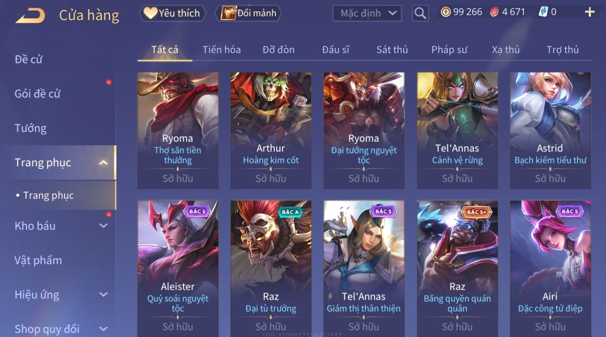This screenshot has width=606, height=337.
Task: Open Đổi mảnh shard exchange
Action: click(x=248, y=13)
